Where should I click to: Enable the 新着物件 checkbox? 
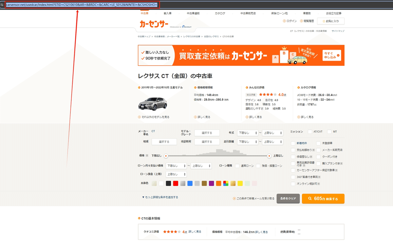tap(293, 143)
